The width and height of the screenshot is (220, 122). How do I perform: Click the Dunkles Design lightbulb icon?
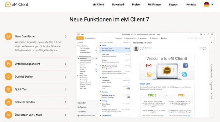9,77
